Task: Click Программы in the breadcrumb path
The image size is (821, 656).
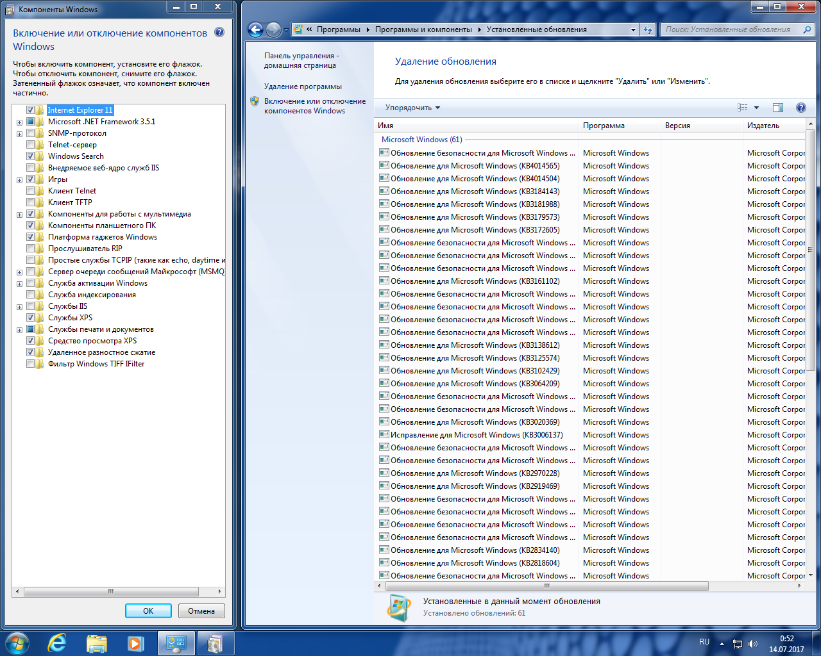Action: pyautogui.click(x=339, y=29)
